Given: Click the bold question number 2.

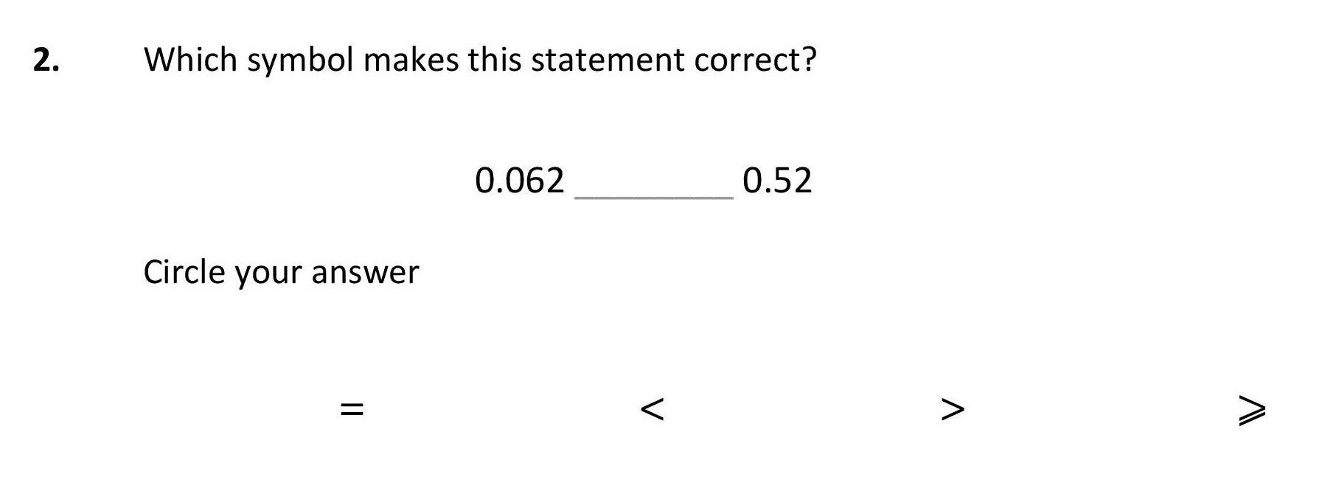Looking at the screenshot, I should point(46,60).
